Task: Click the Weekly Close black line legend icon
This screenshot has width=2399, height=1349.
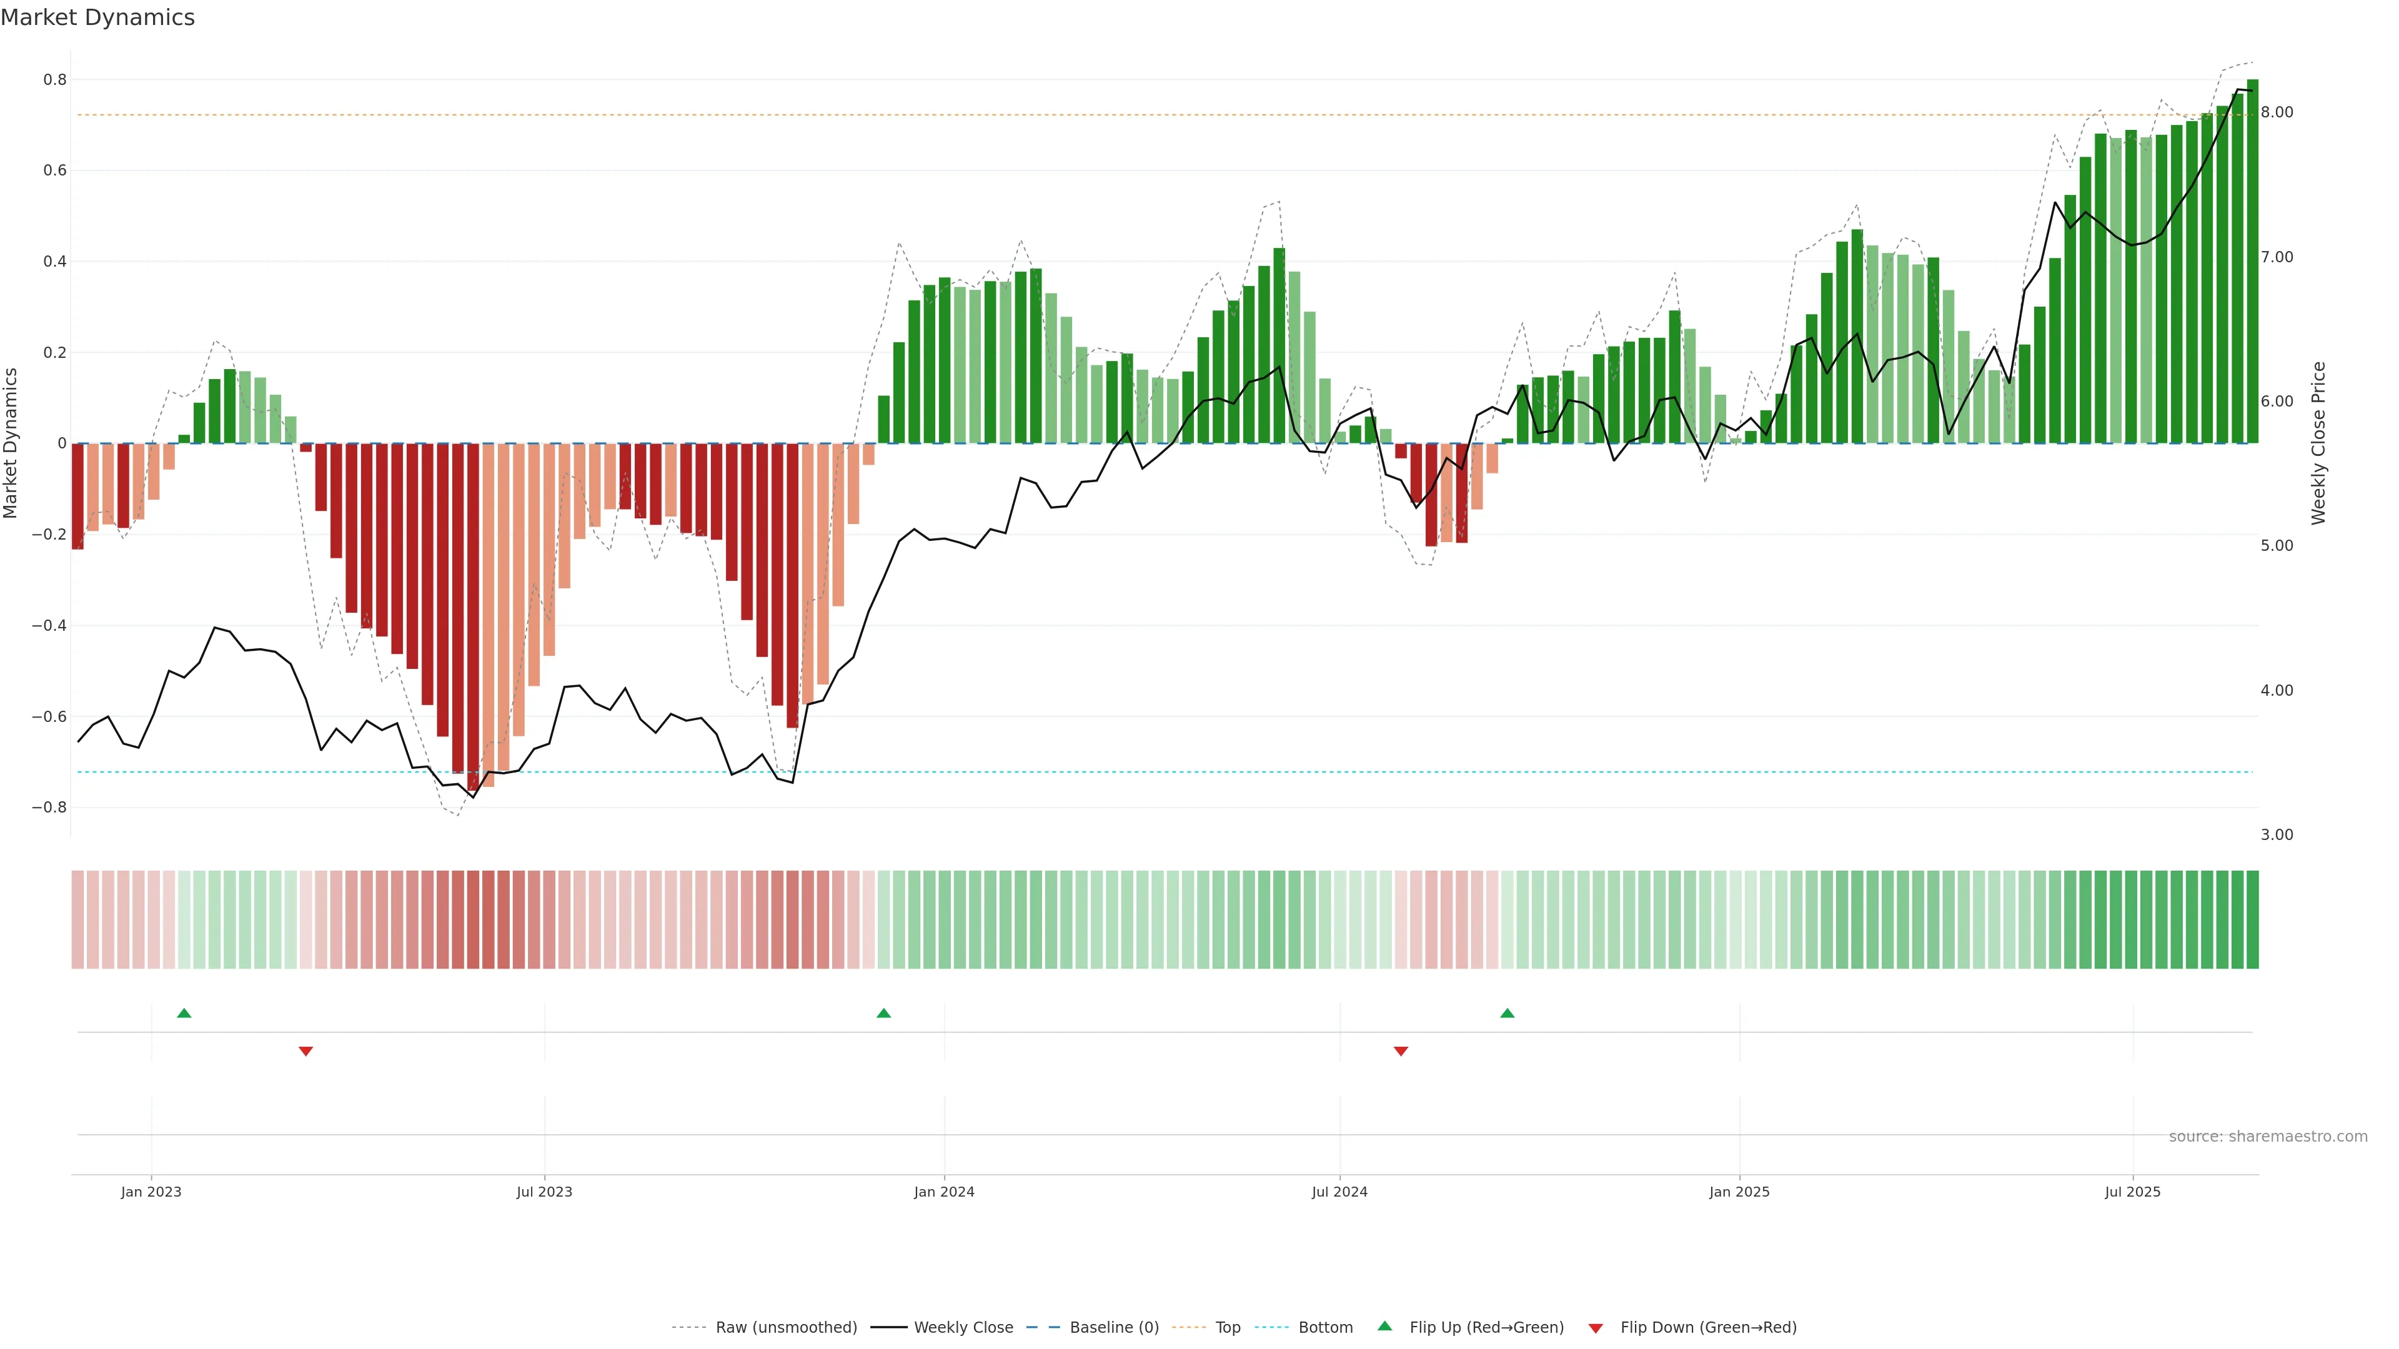Action: tap(888, 1328)
